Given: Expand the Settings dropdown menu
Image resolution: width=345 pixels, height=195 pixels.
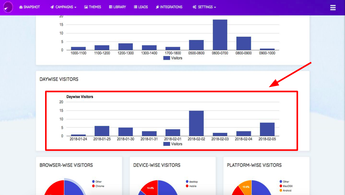Looking at the screenshot, I should [204, 7].
